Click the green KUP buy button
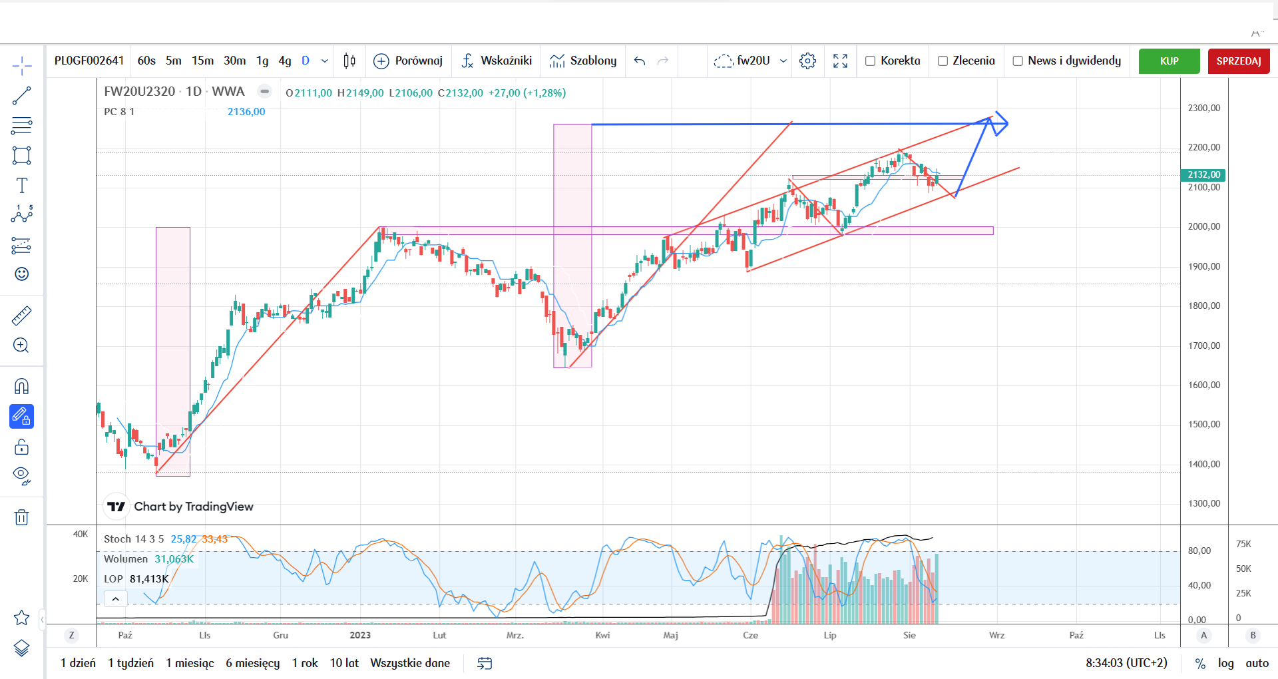The width and height of the screenshot is (1278, 679). [1170, 61]
